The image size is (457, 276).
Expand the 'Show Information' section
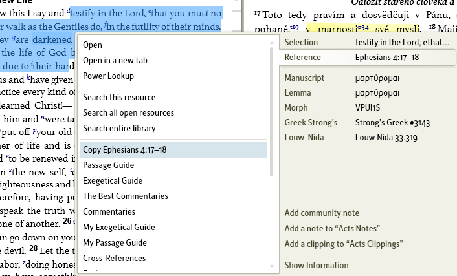[317, 265]
